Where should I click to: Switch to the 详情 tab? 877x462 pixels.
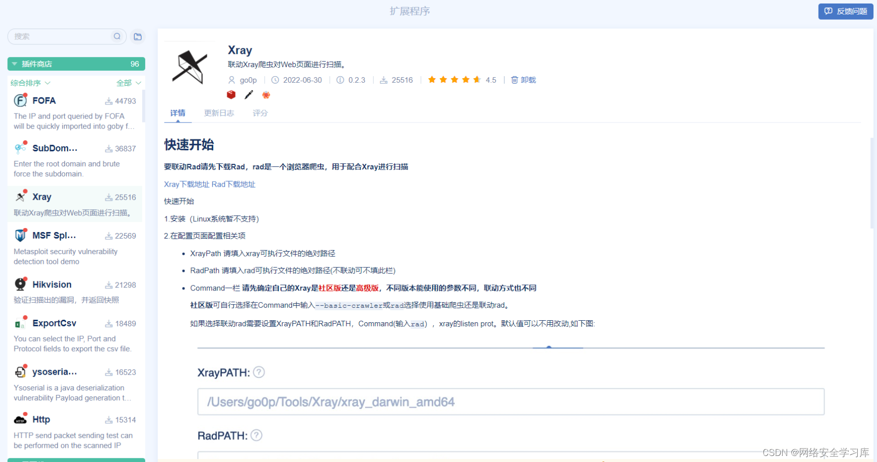(178, 113)
